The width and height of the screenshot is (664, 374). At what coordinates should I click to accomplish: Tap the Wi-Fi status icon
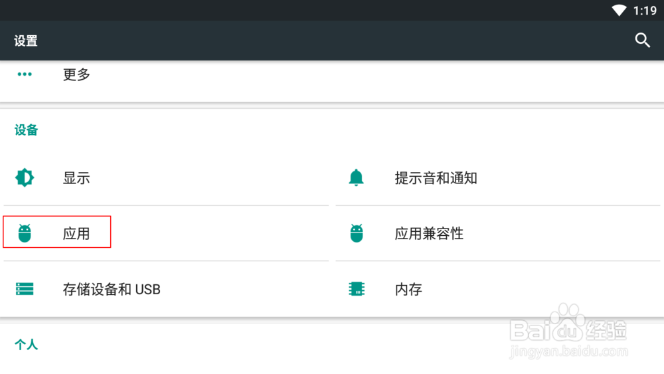pyautogui.click(x=619, y=10)
